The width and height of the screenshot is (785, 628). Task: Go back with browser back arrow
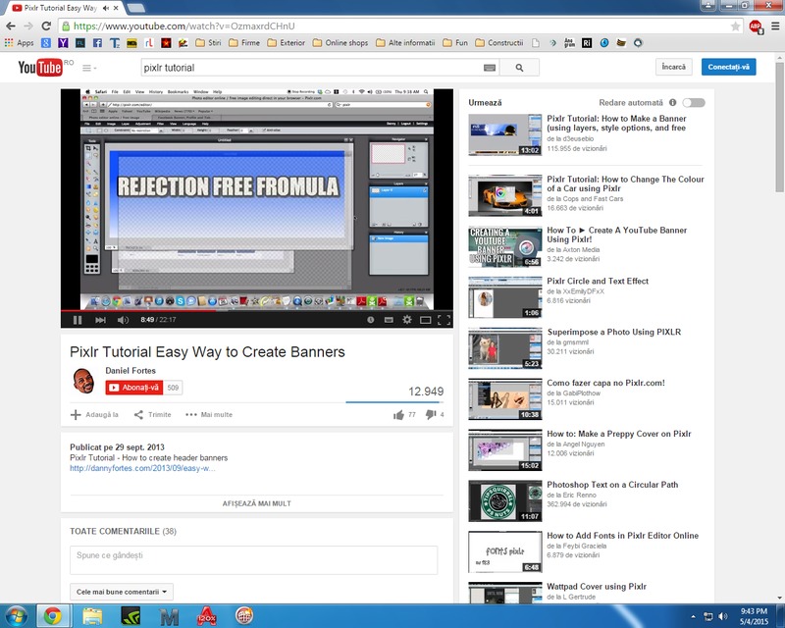11,26
